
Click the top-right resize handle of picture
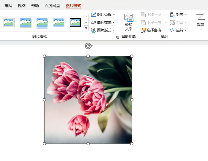(132, 56)
